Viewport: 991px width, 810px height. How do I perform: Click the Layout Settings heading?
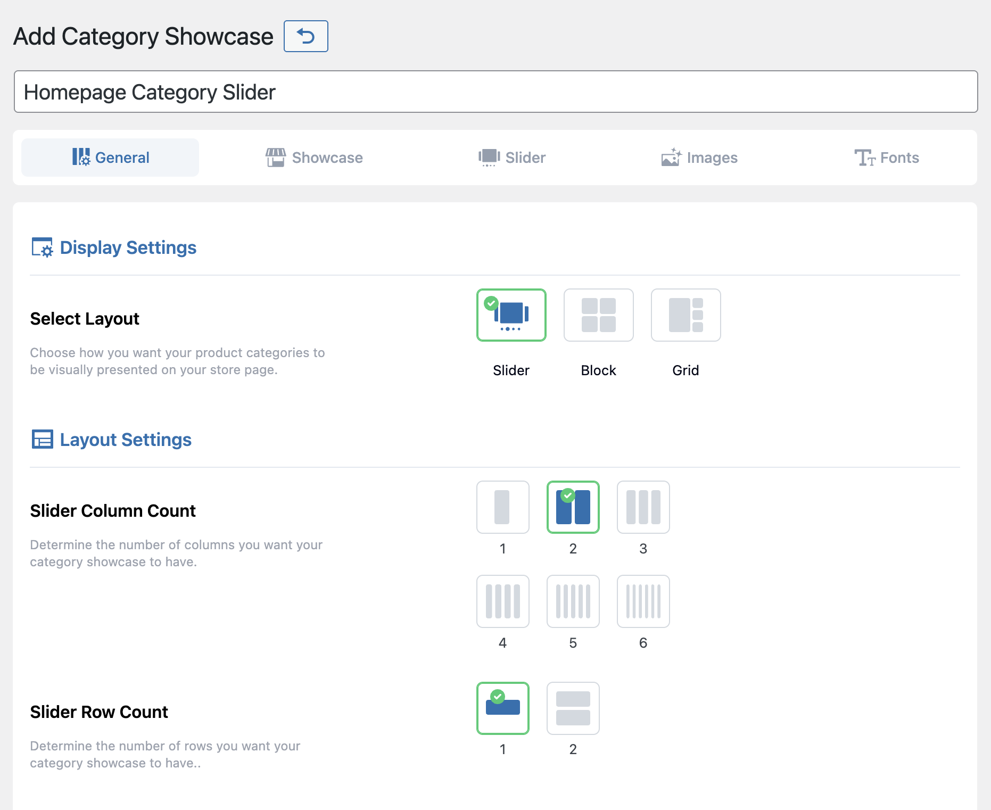[125, 440]
